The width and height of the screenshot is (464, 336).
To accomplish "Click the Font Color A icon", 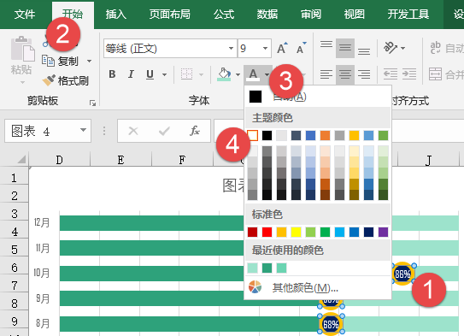I will point(253,74).
